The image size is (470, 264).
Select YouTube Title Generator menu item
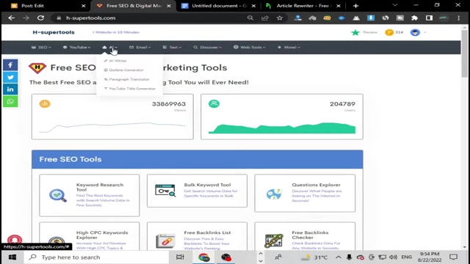130,89
